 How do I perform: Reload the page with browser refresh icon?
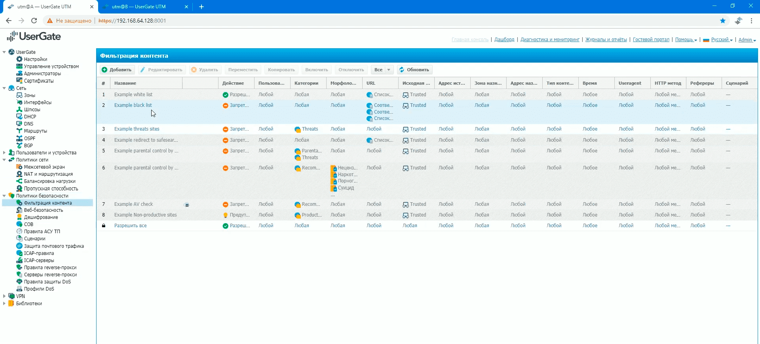pyautogui.click(x=34, y=21)
